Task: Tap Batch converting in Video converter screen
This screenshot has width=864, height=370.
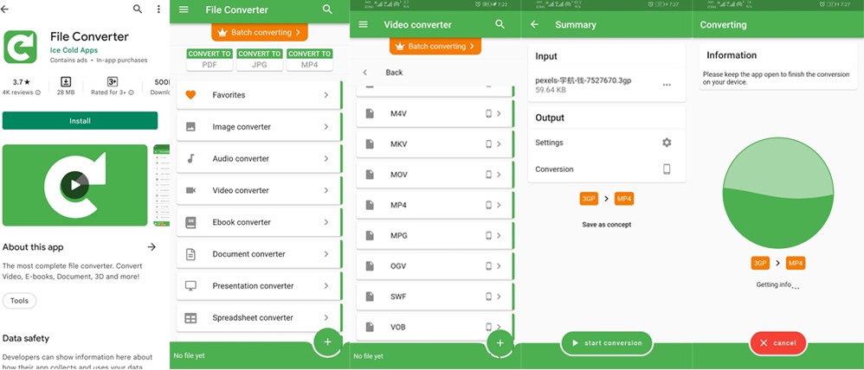Action: click(435, 47)
